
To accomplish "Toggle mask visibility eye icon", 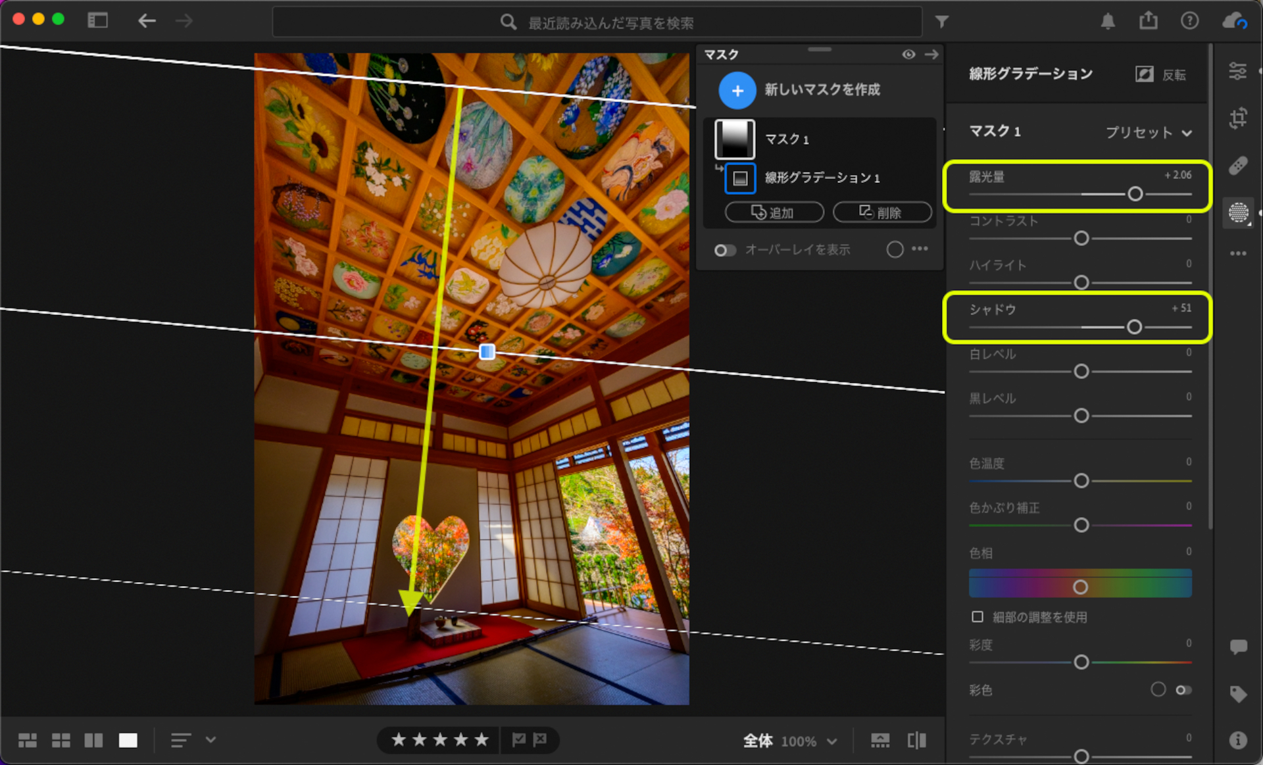I will click(908, 55).
